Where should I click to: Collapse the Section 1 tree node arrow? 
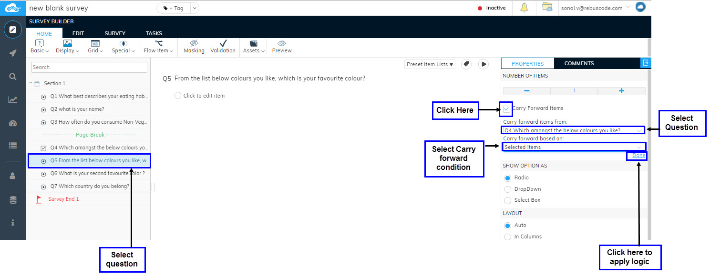(x=31, y=83)
